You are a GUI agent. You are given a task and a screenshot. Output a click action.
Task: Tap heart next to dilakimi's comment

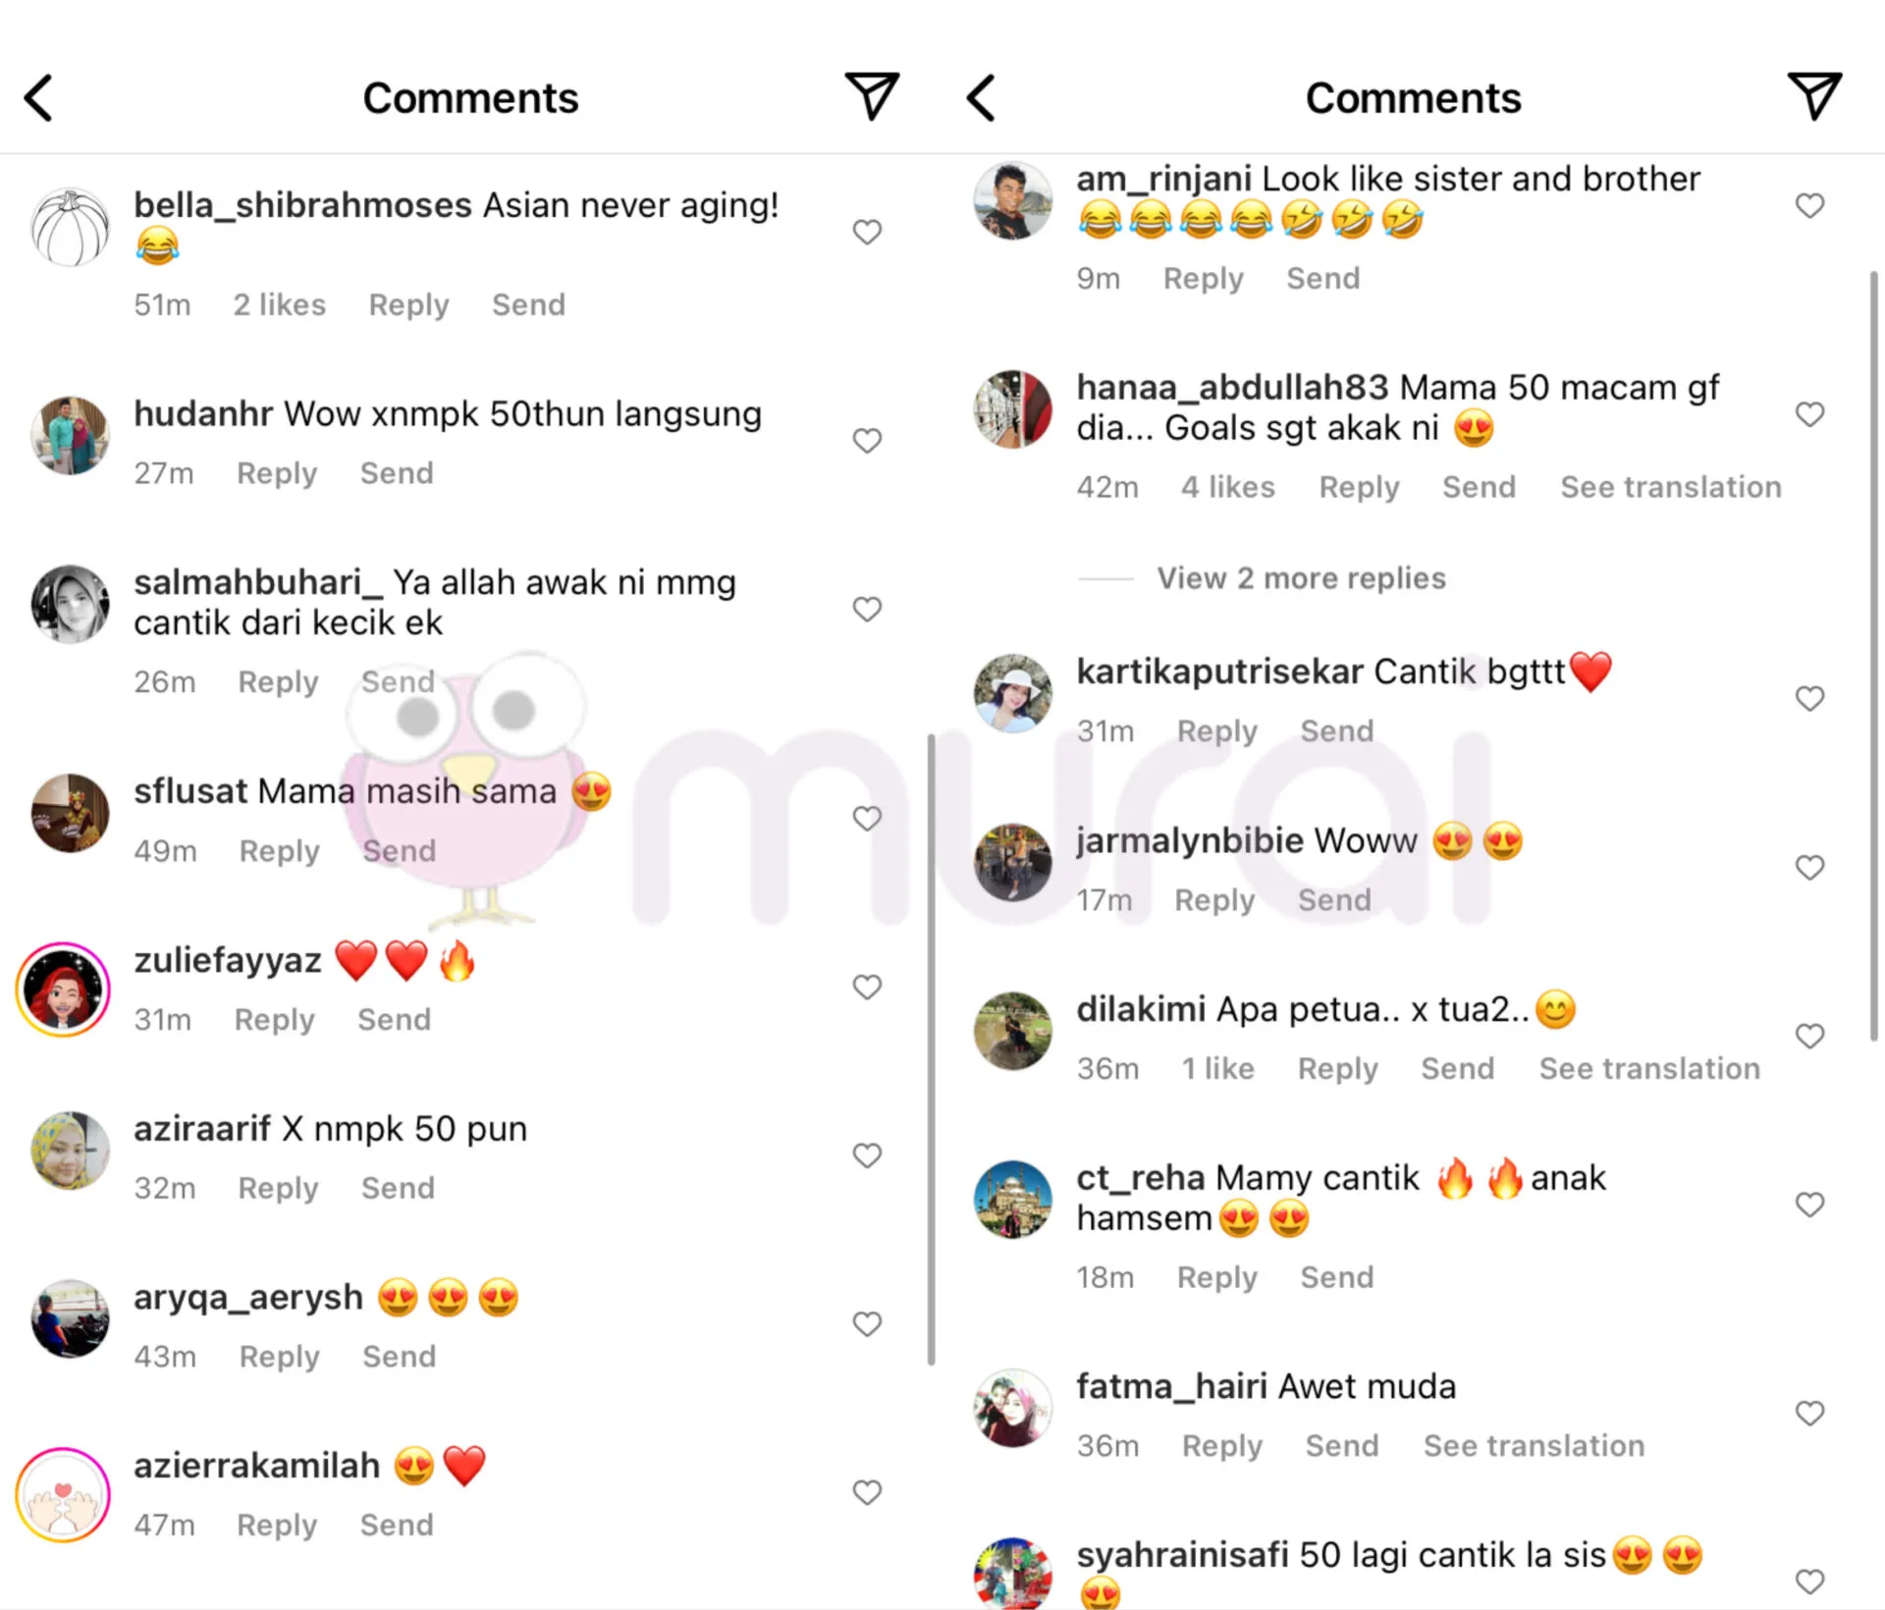[1809, 1036]
